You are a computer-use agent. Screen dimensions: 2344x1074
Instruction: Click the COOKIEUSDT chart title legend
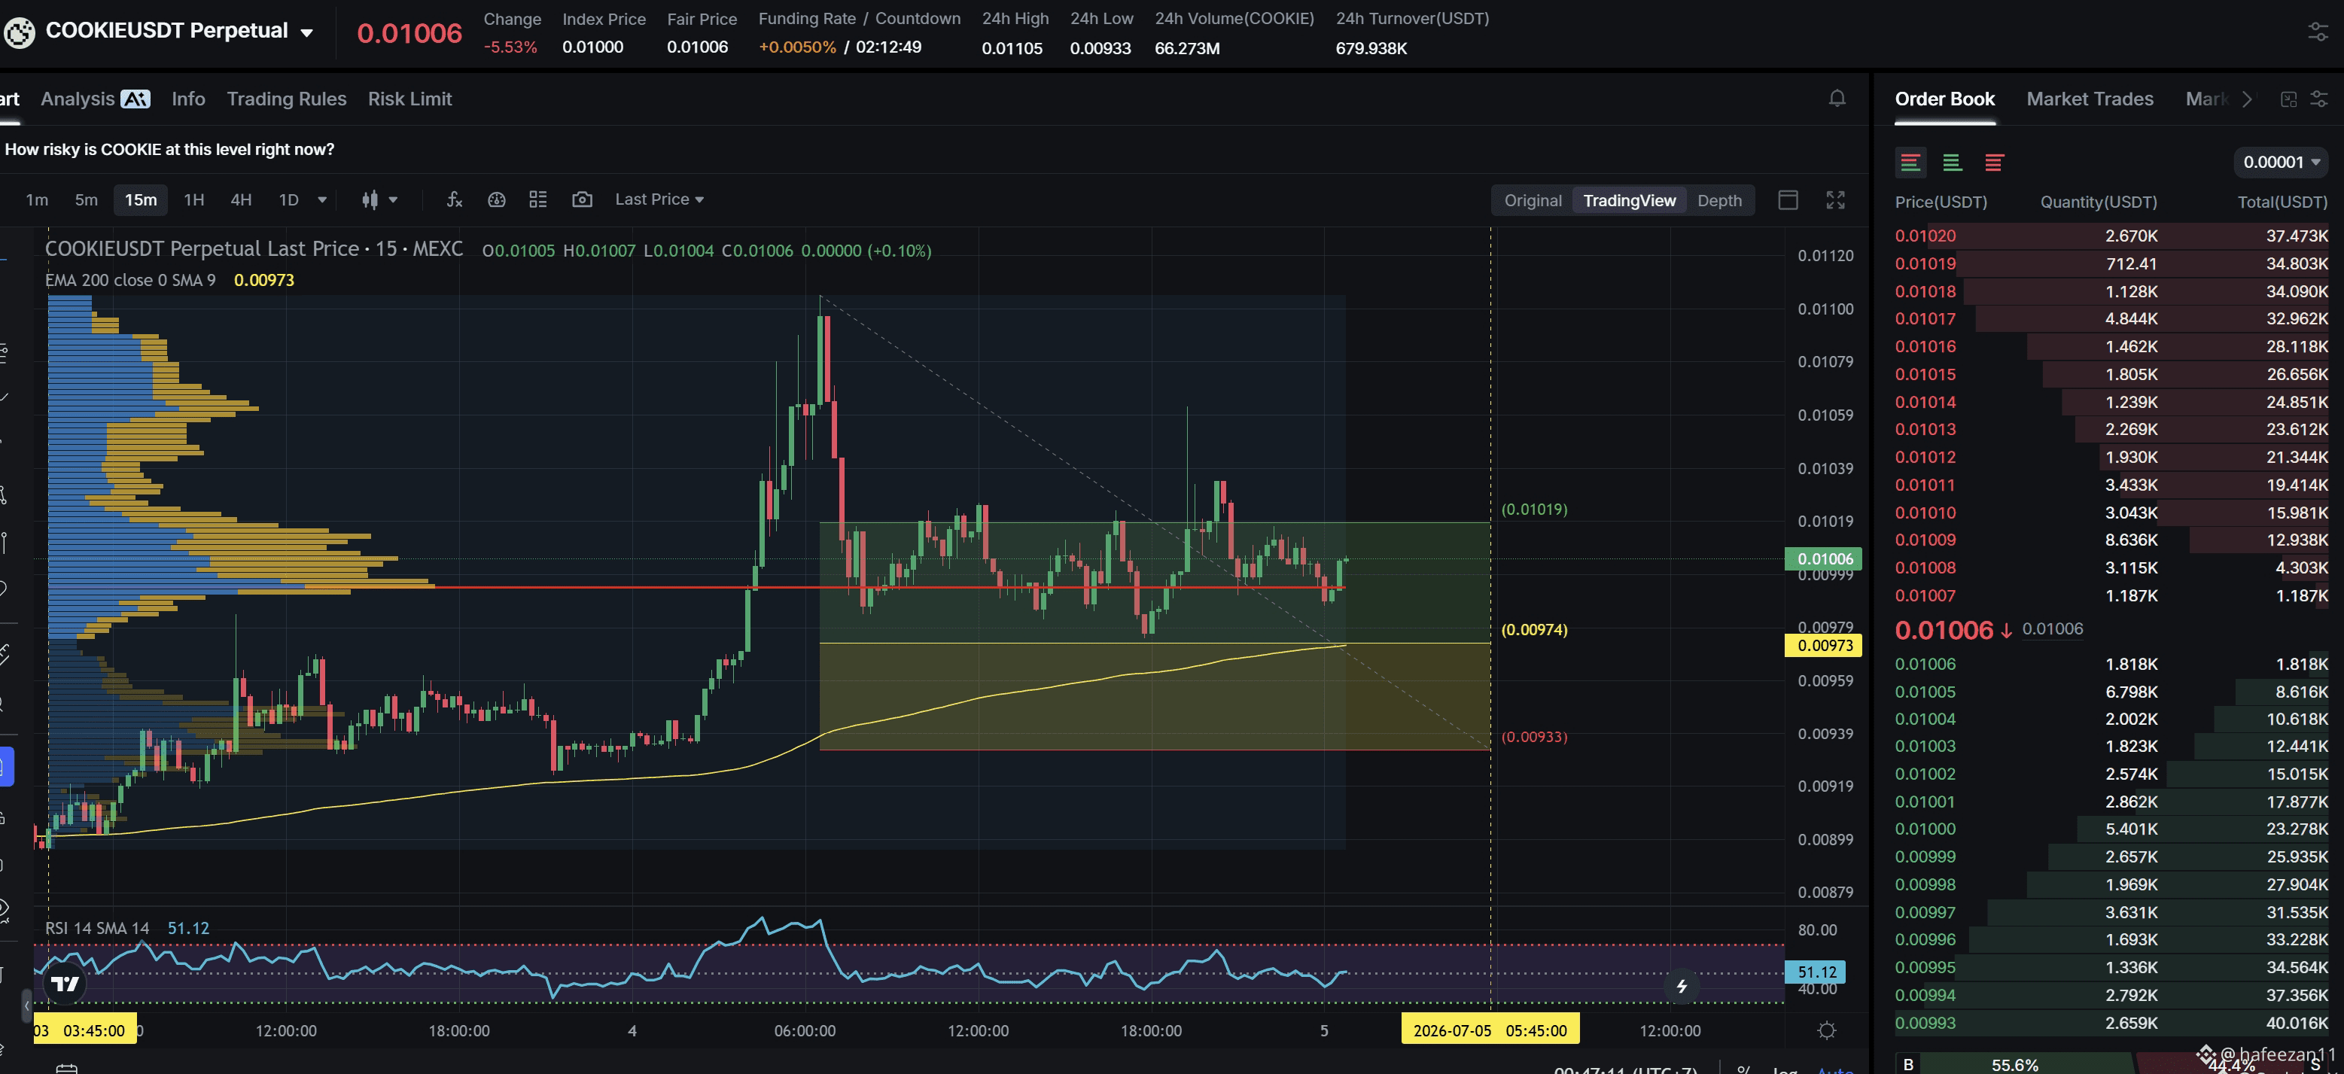pyautogui.click(x=254, y=248)
